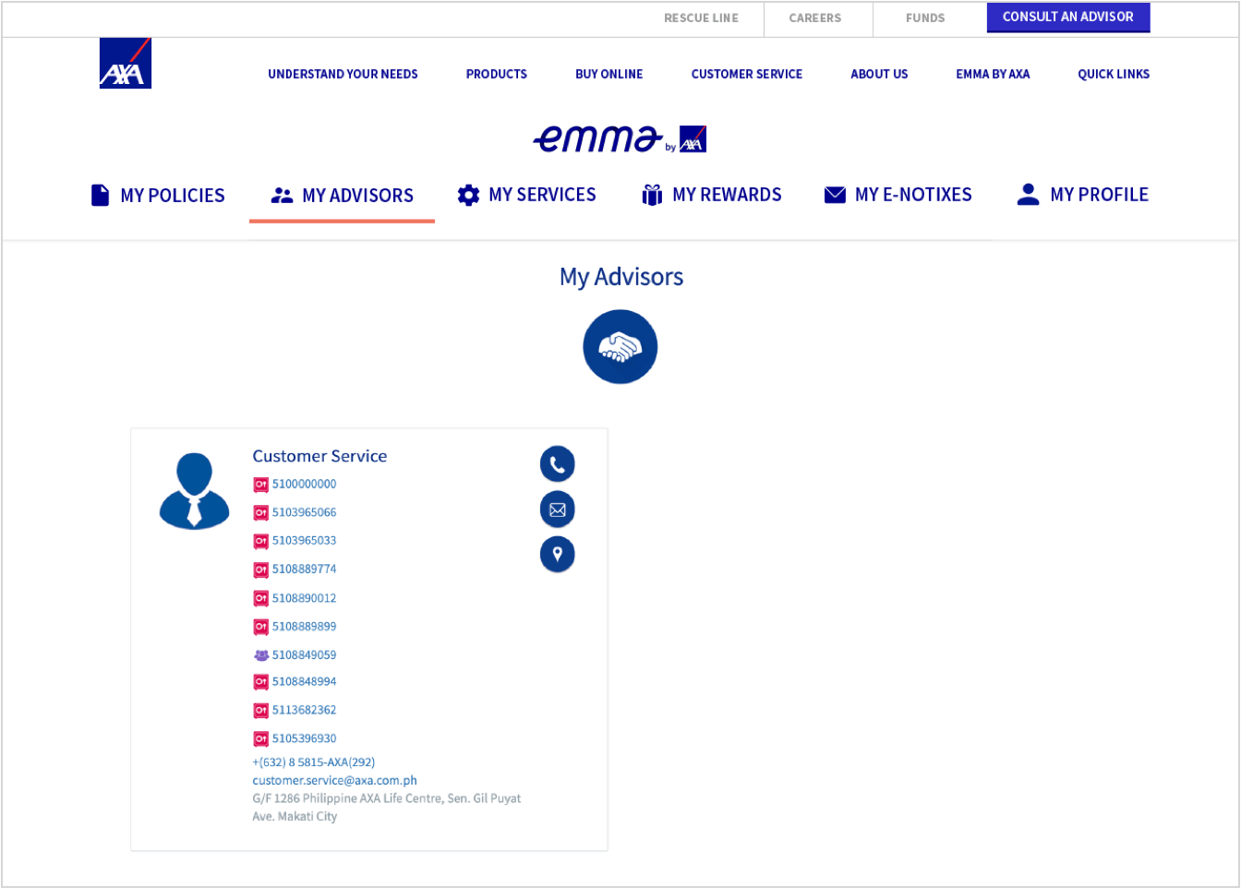Click the Philippine AXA Life Centre address text
Screen dimensions: 1241x888
click(386, 808)
